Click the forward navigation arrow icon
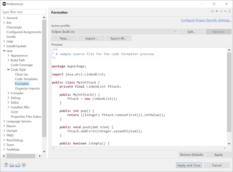This screenshot has height=172, width=233. 221,11
